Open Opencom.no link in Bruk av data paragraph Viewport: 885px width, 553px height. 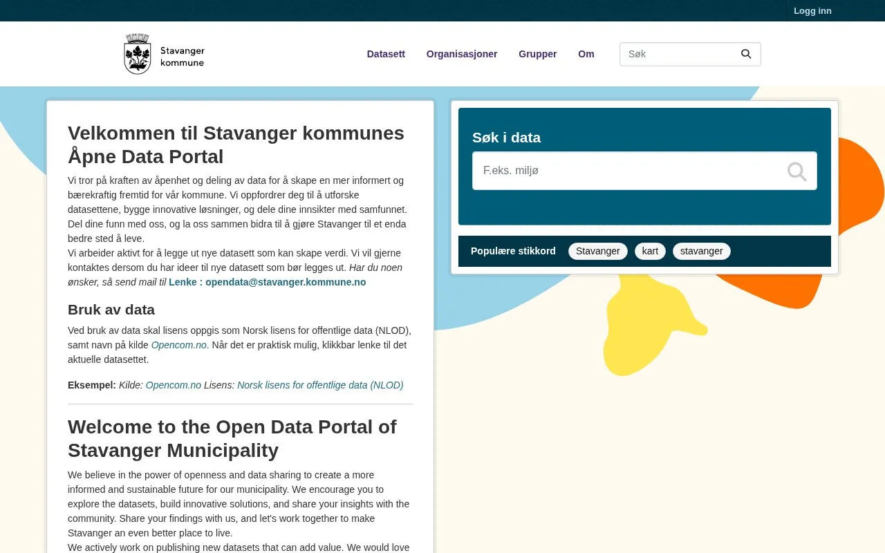tap(179, 345)
